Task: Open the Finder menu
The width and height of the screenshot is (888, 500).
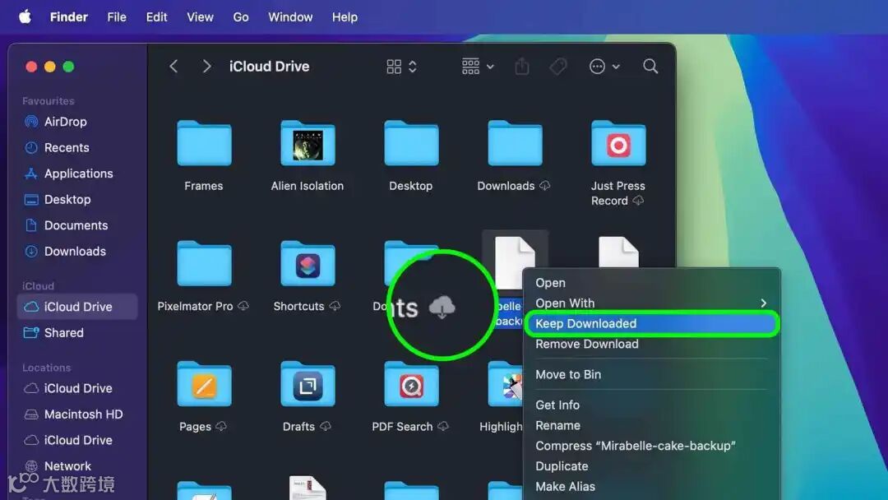Action: tap(68, 17)
